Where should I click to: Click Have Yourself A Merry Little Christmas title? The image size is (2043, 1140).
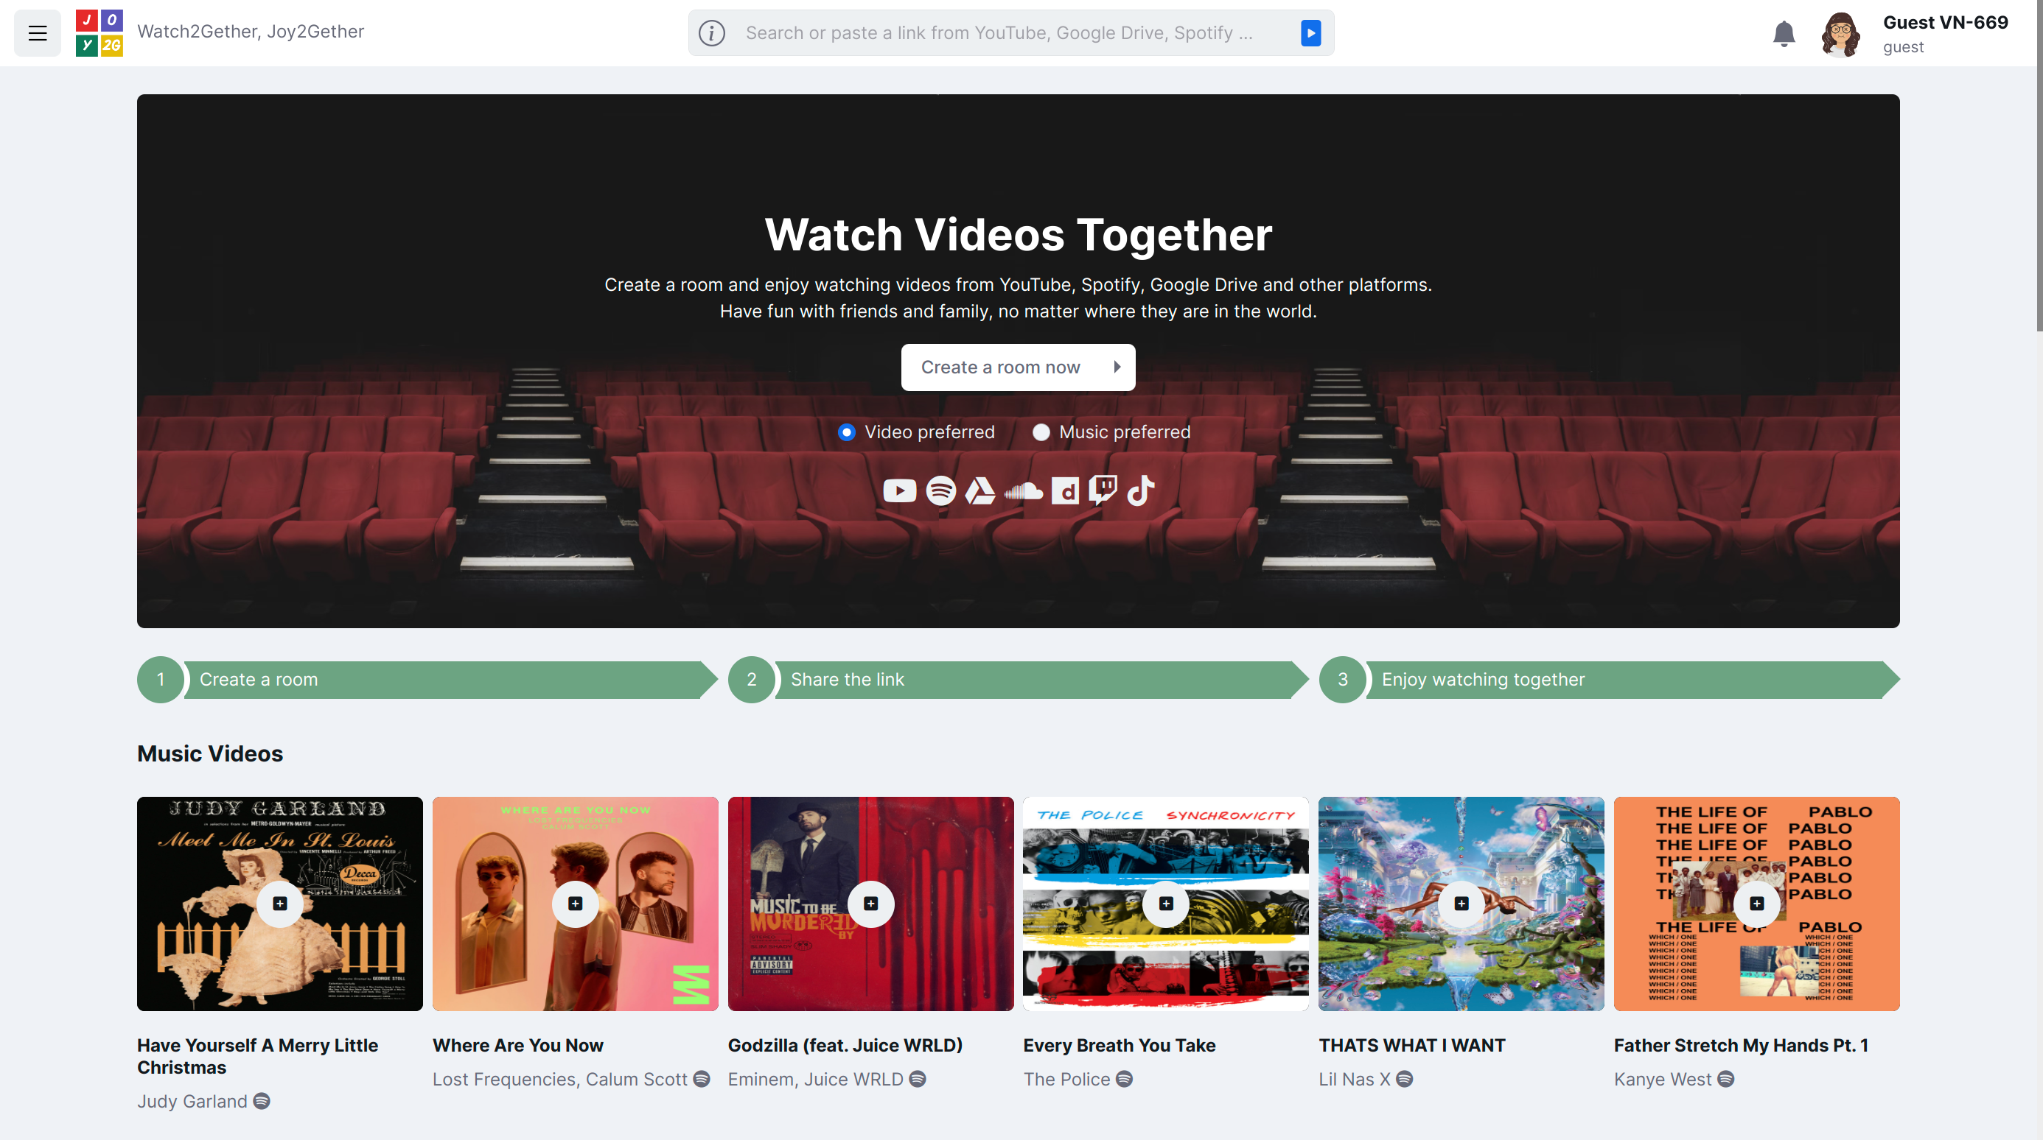click(258, 1056)
